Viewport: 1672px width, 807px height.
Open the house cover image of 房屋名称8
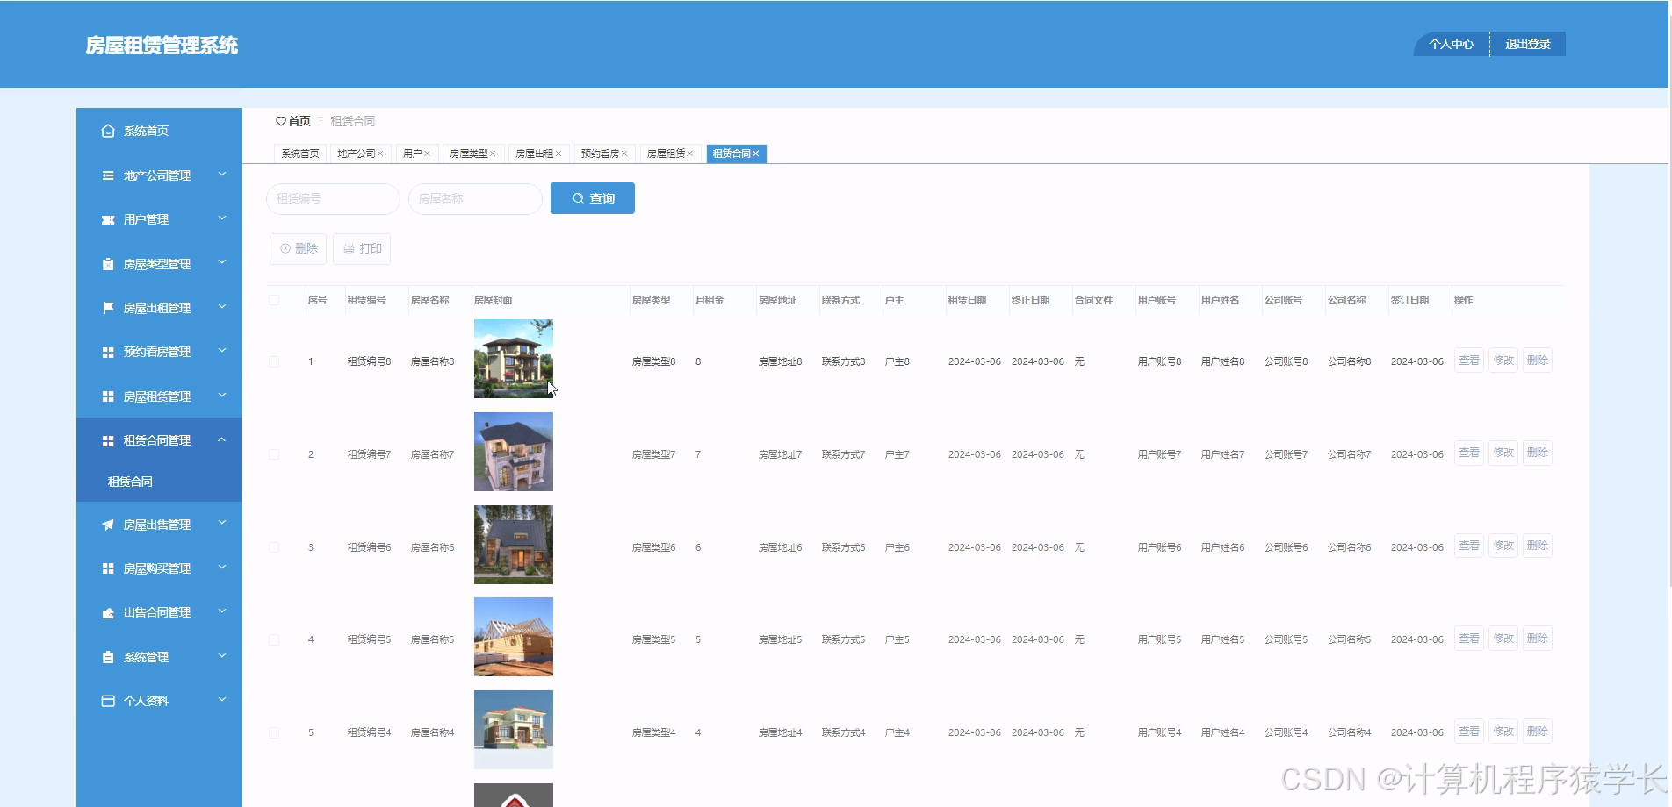pos(514,359)
